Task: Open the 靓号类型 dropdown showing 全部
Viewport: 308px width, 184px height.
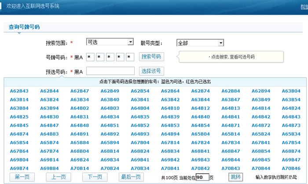Action: click(x=200, y=43)
